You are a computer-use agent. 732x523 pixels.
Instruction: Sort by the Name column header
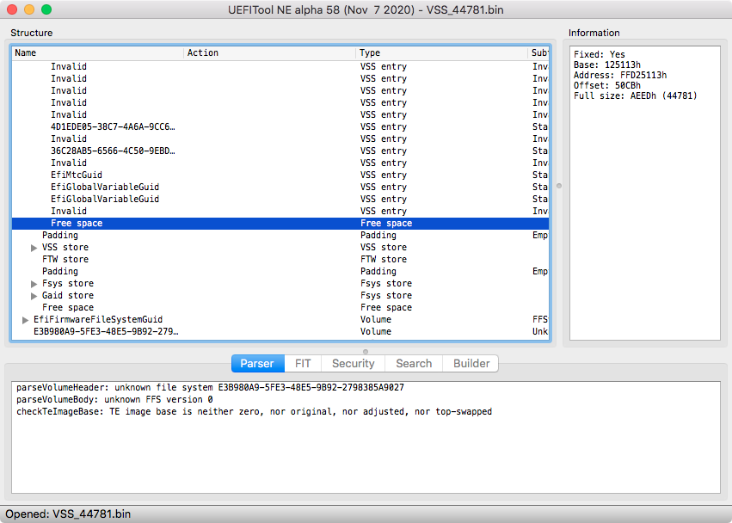click(97, 52)
